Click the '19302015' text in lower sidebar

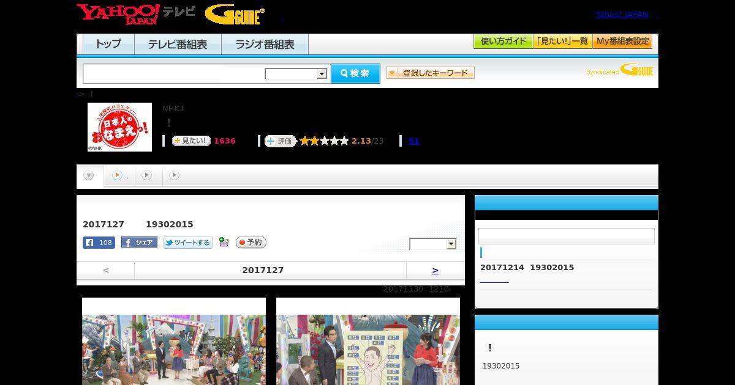click(x=501, y=366)
